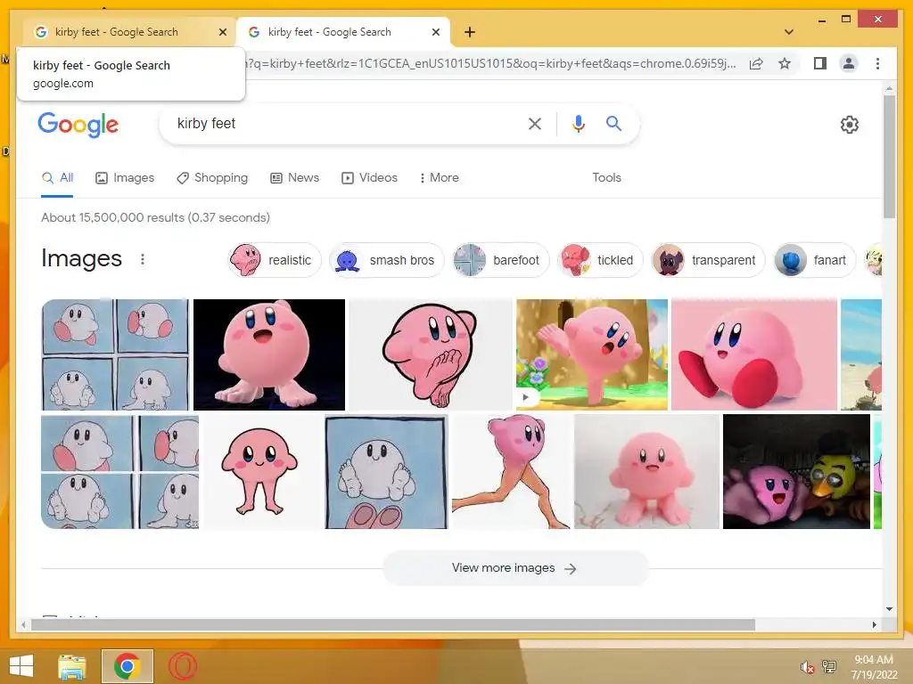Click View more images button
The width and height of the screenshot is (913, 684).
point(515,568)
